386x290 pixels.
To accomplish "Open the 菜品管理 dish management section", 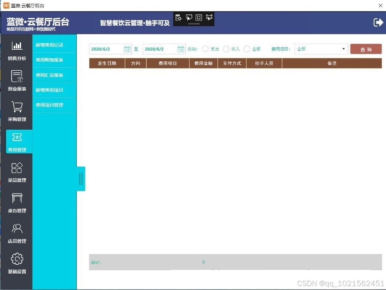I will [x=17, y=172].
